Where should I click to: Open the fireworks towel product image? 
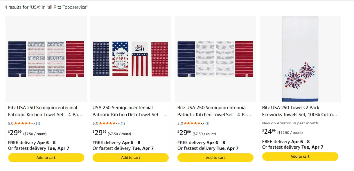coord(300,59)
